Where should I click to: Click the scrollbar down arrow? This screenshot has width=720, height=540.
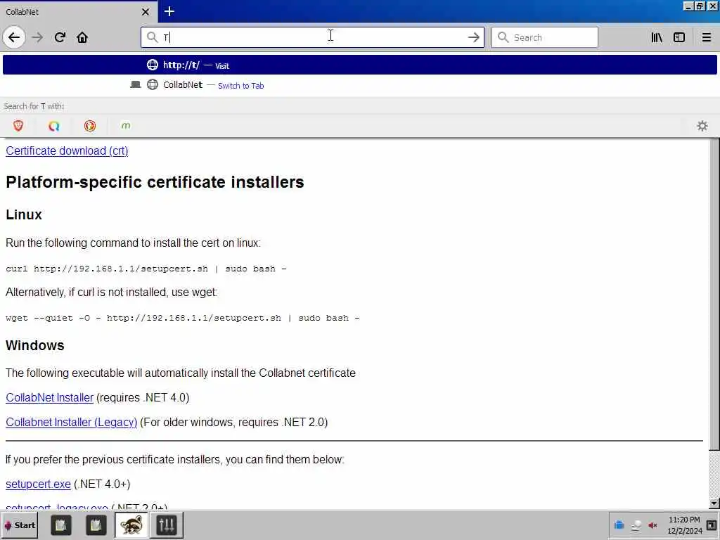[x=714, y=503]
